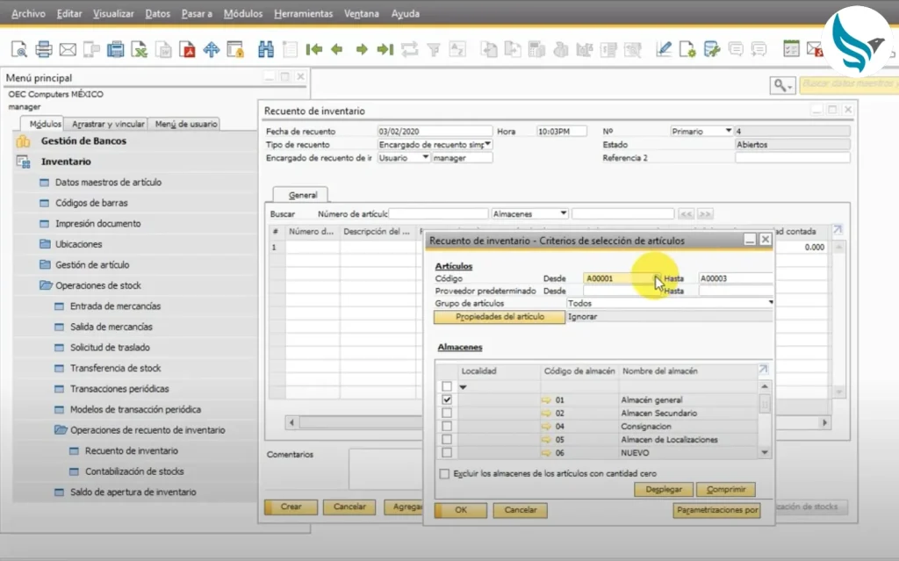Check the NUEVO warehouse checkbox
This screenshot has width=899, height=561.
coord(447,453)
